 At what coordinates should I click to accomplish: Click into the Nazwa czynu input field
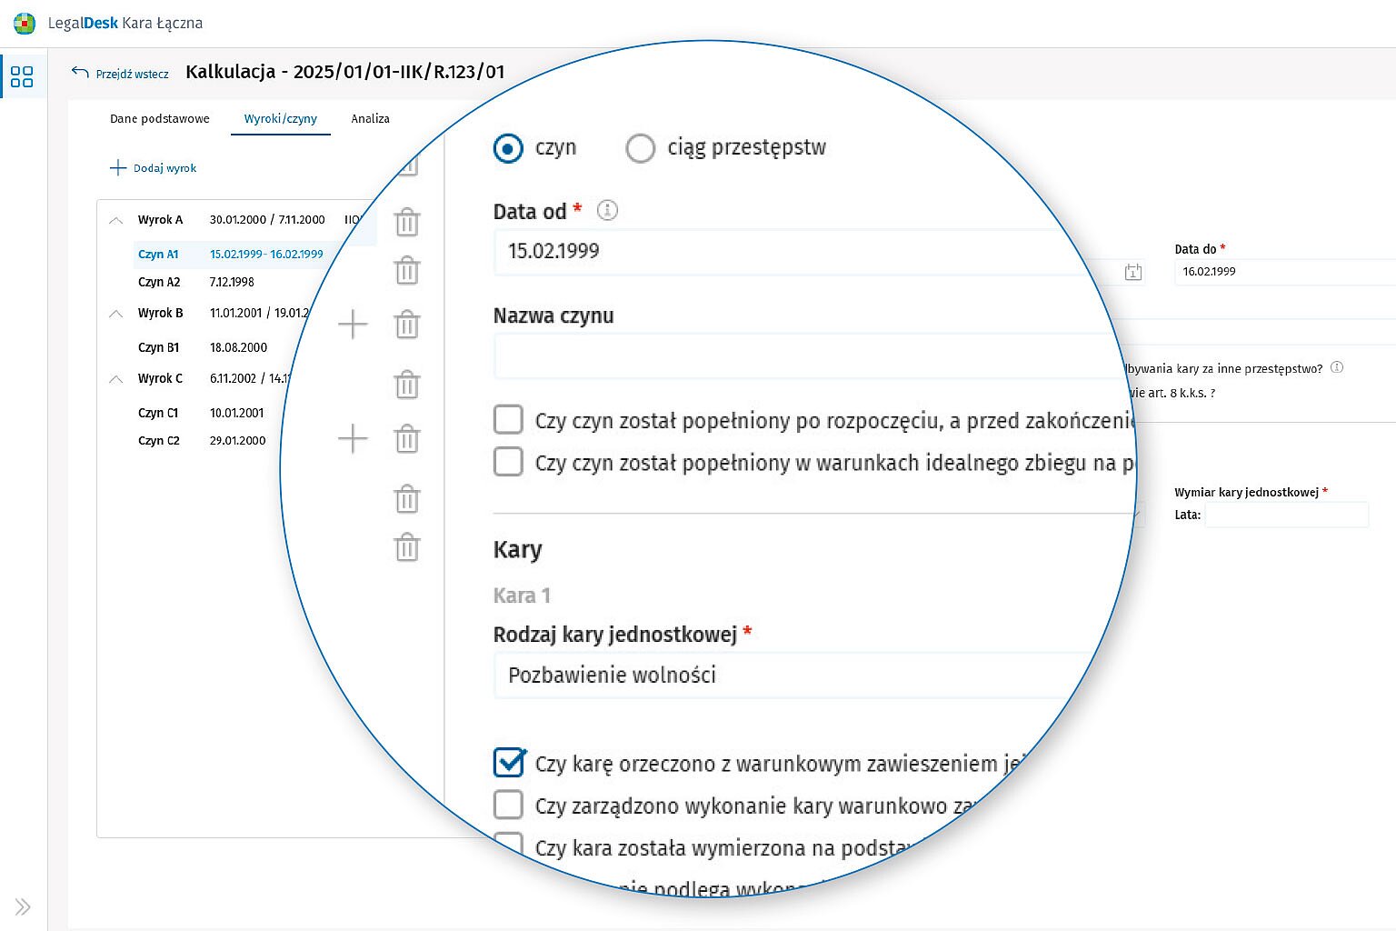[x=800, y=355]
